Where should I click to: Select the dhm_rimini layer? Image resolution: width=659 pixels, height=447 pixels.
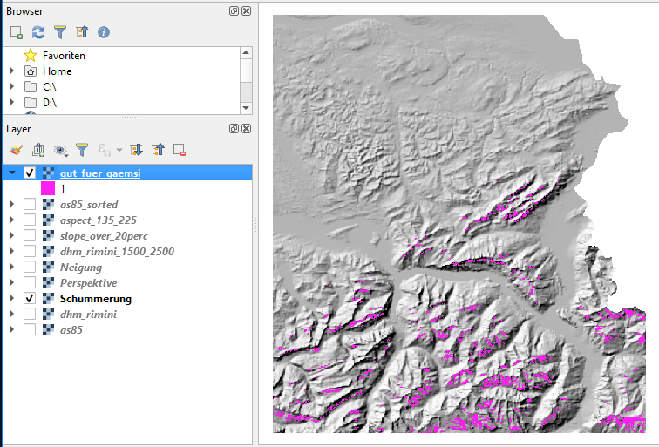click(87, 315)
